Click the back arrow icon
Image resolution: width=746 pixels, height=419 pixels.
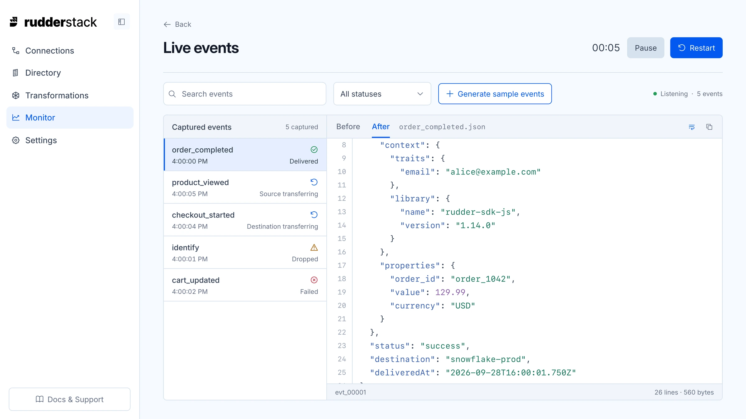click(167, 25)
